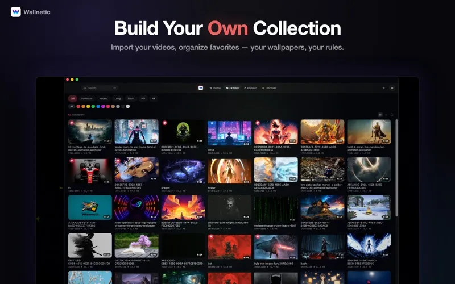Click the Search input field
The height and width of the screenshot is (284, 455).
(100, 88)
